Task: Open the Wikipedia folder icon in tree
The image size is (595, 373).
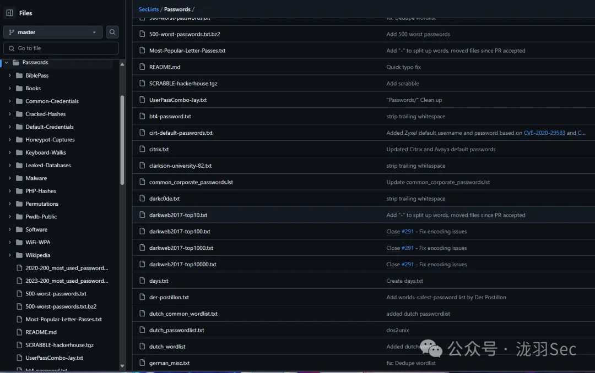Action: [19, 255]
